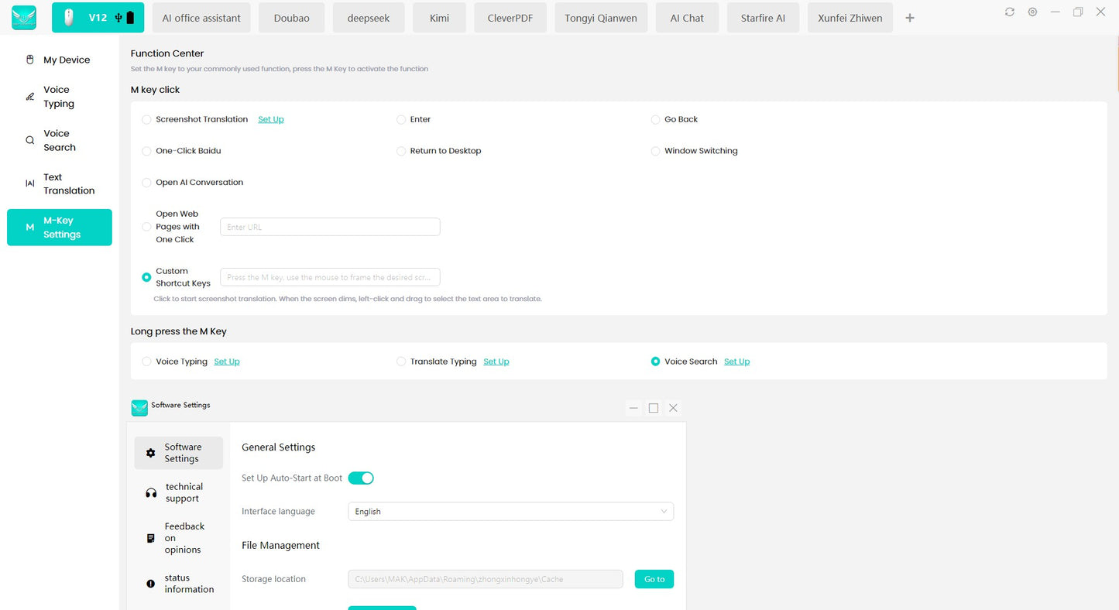Choose Translate Typing for long press
1119x610 pixels.
tap(401, 362)
